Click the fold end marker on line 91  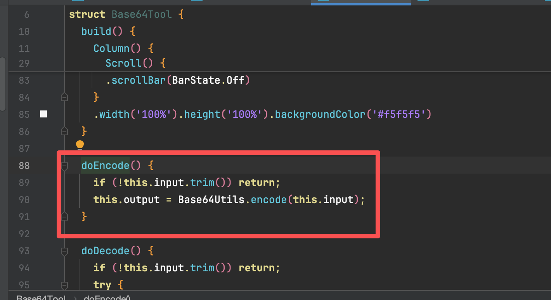(x=64, y=216)
